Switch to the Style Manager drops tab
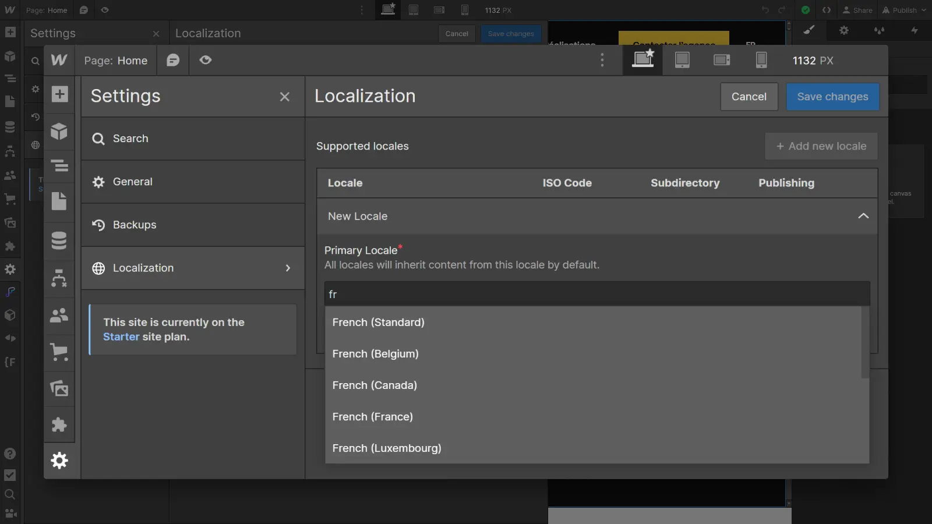932x524 pixels. click(x=879, y=30)
